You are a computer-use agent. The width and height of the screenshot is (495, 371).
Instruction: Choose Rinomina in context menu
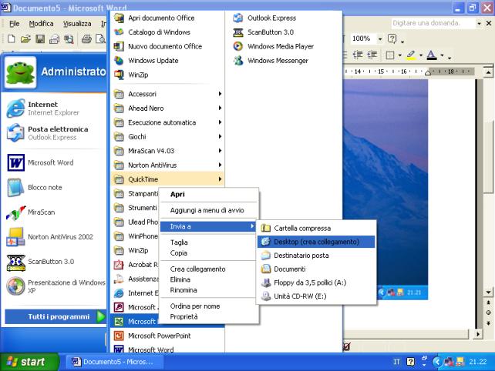(x=208, y=290)
